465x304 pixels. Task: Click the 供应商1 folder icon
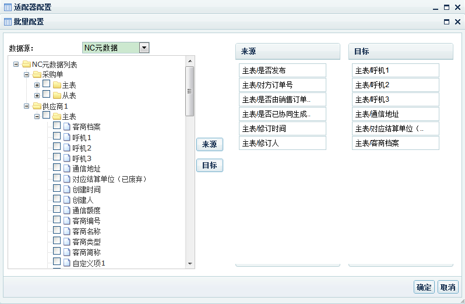37,106
